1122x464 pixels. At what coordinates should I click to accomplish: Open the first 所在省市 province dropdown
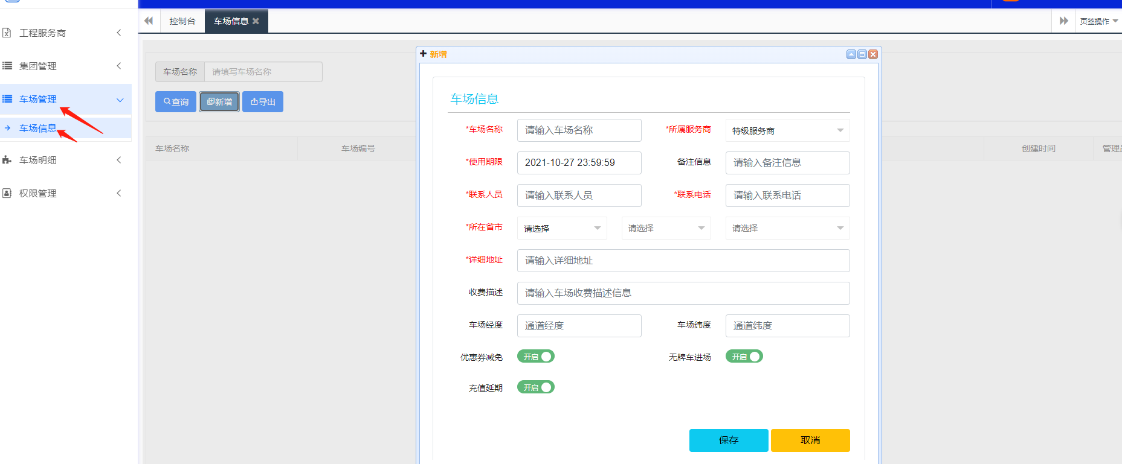[x=562, y=228]
